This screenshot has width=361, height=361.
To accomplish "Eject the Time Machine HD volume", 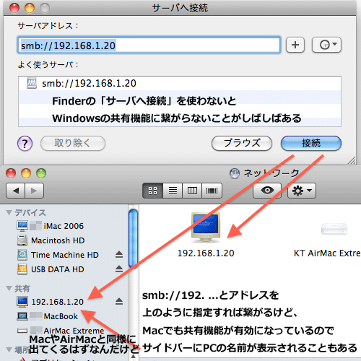I will [x=119, y=255].
